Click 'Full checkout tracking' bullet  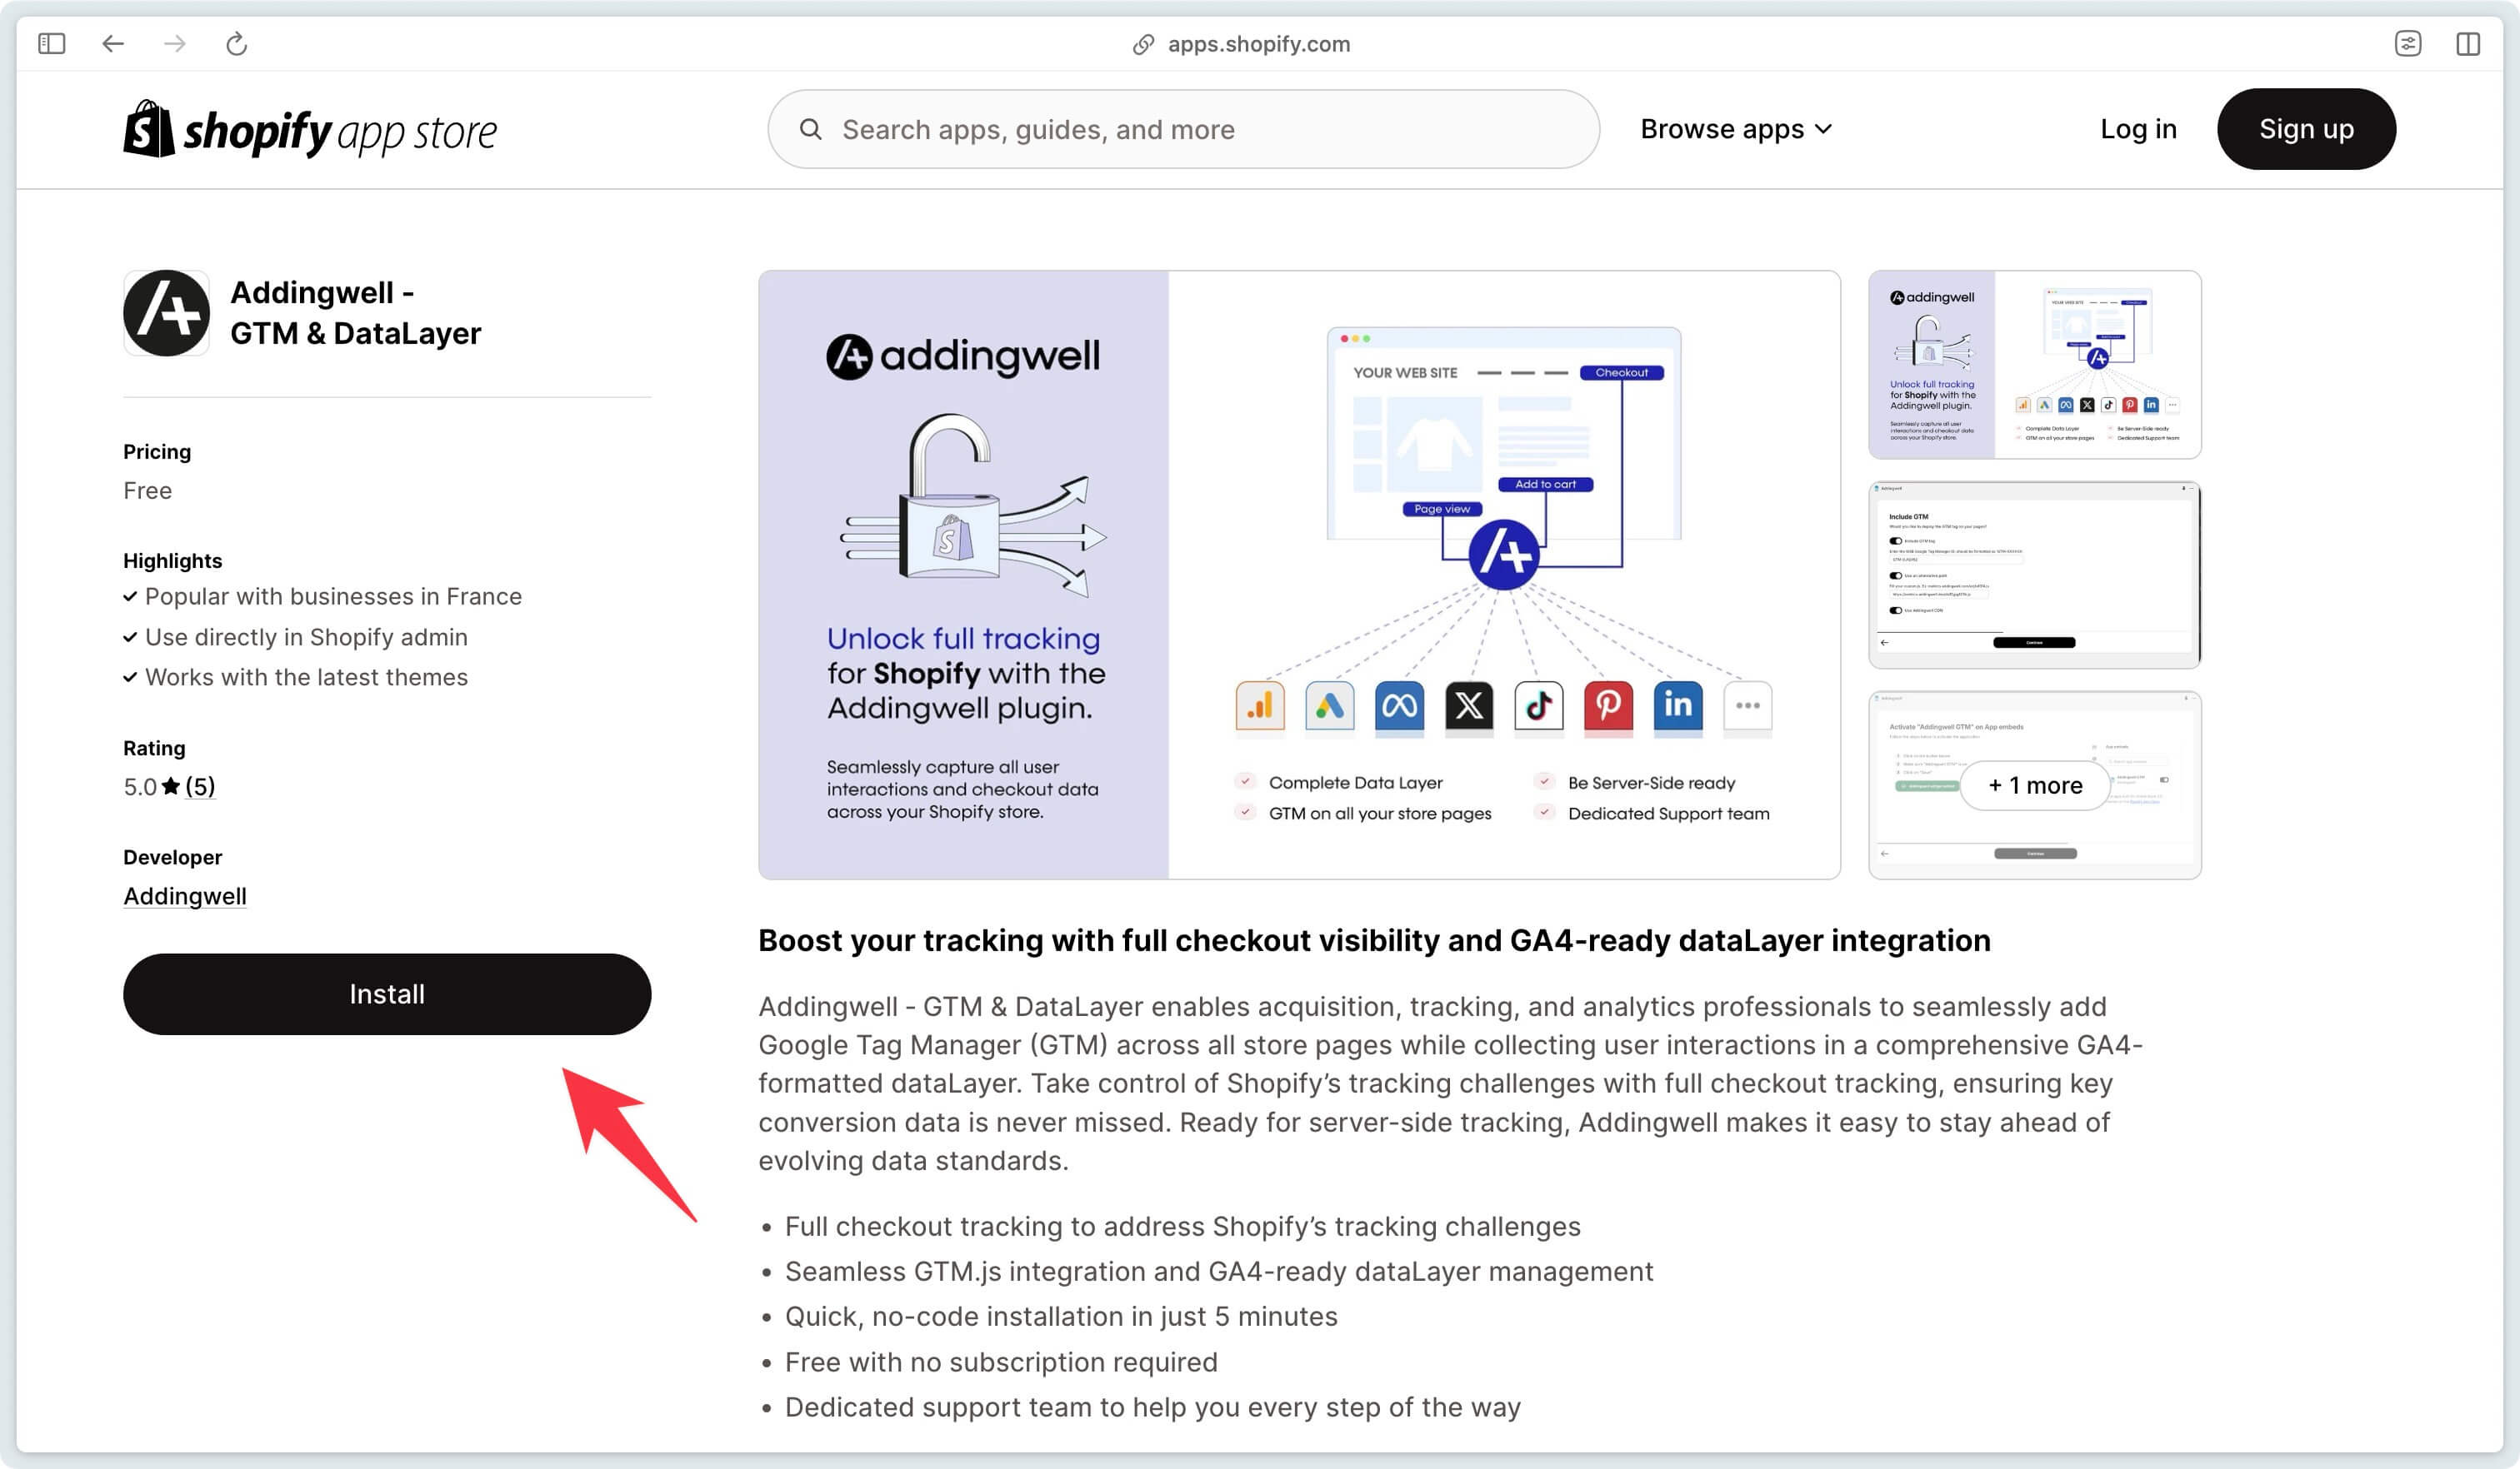tap(1183, 1226)
